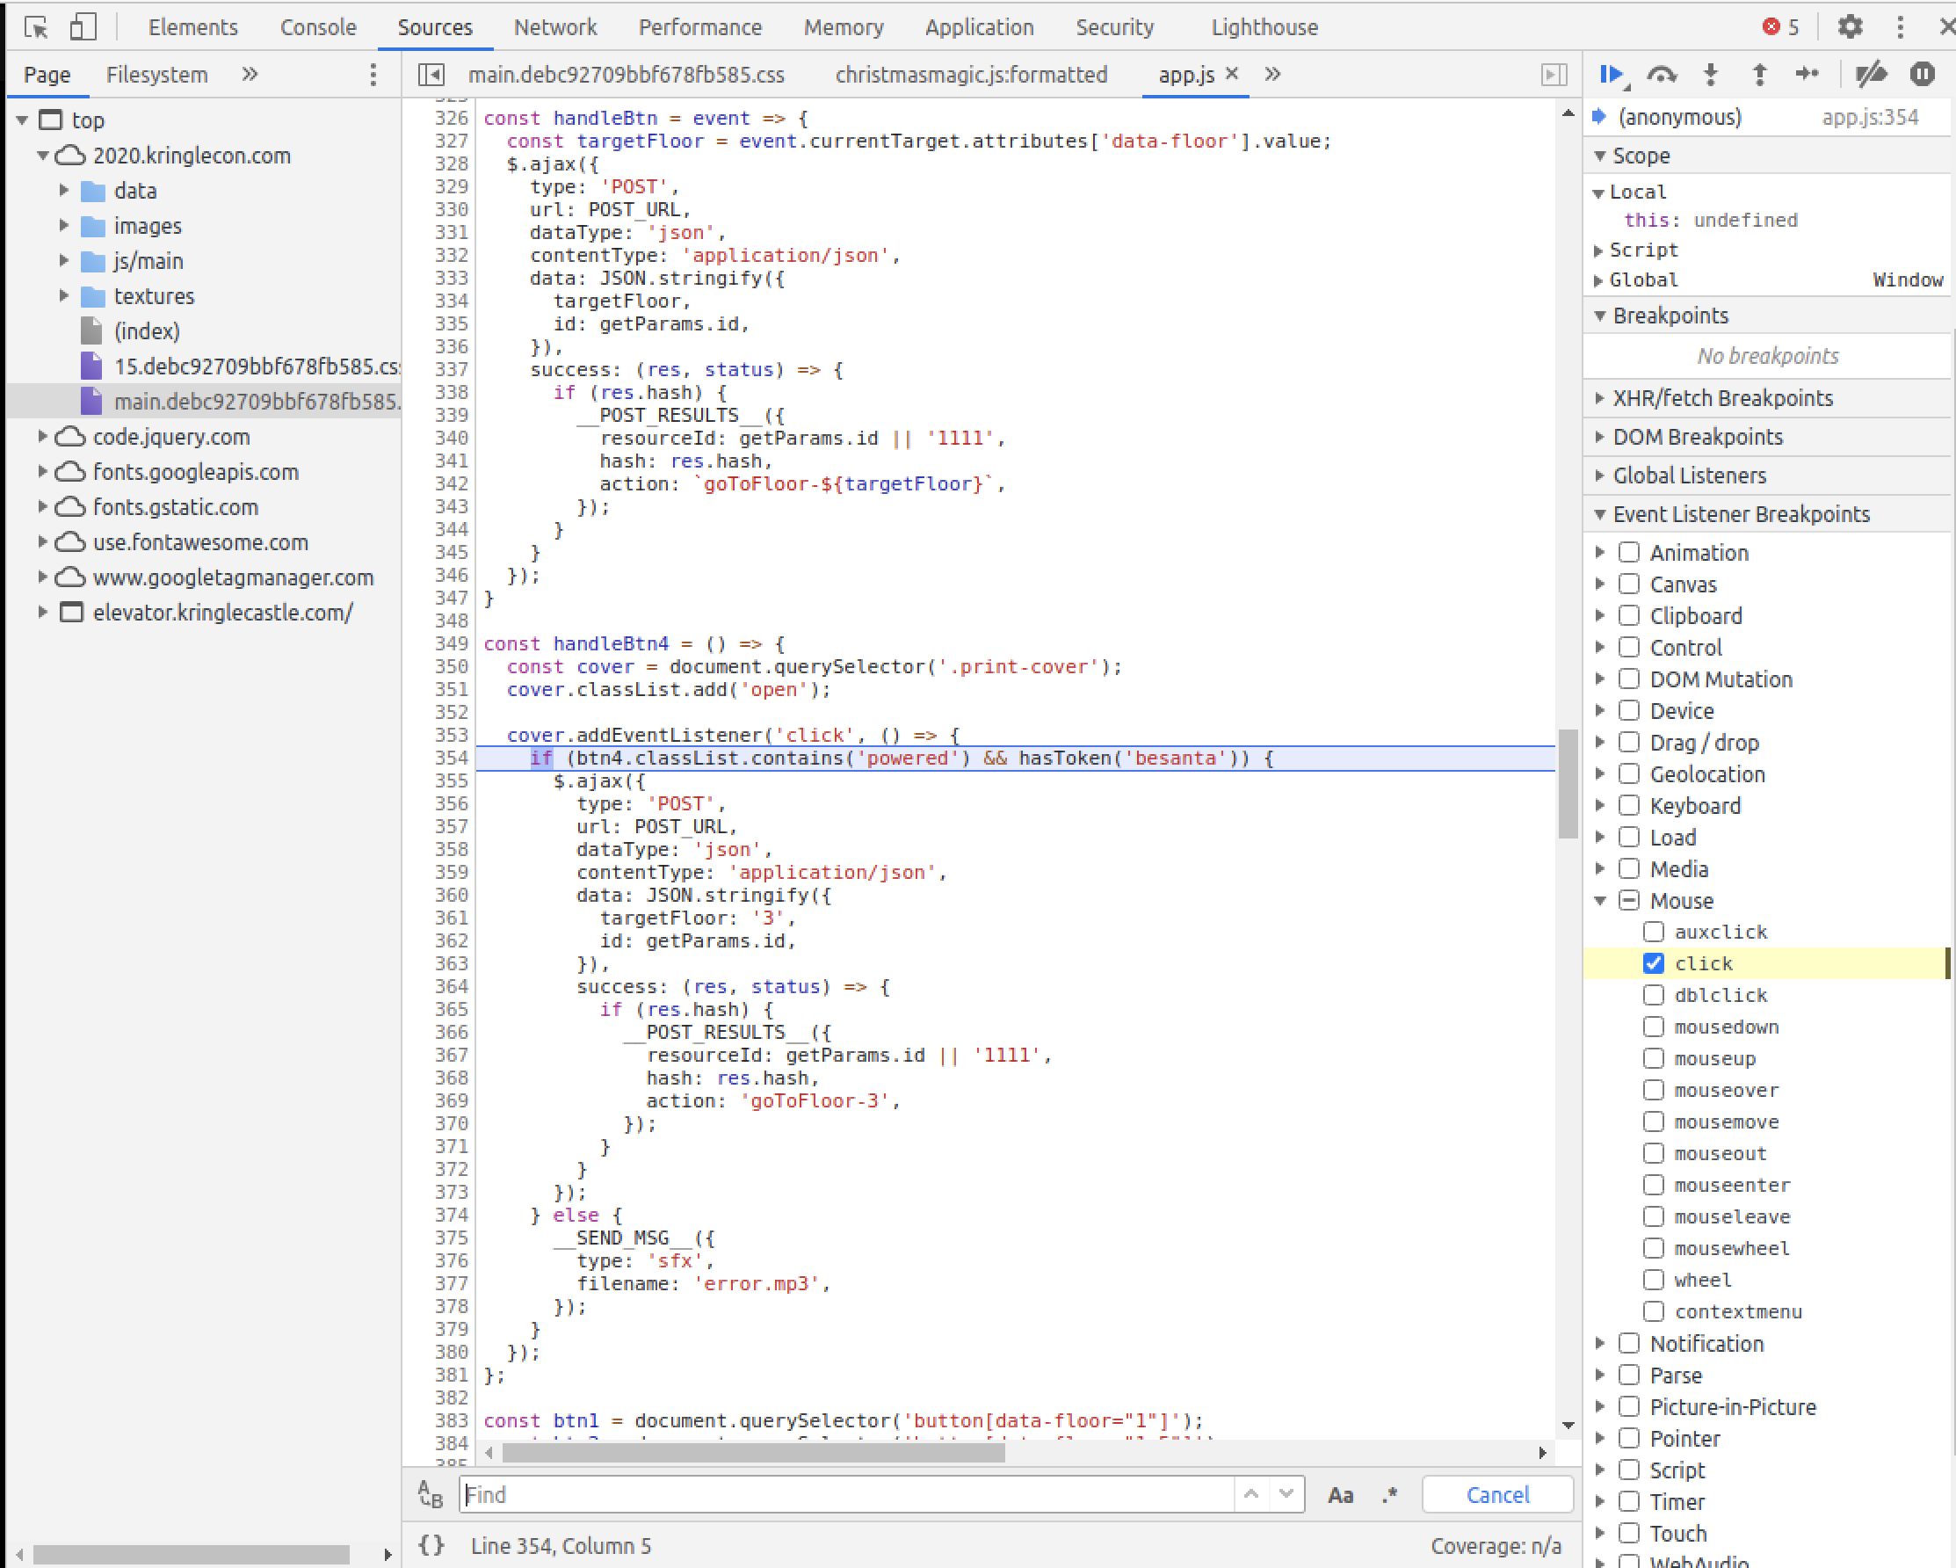Click the Cancel button in the Find bar
1956x1568 pixels.
(x=1497, y=1494)
